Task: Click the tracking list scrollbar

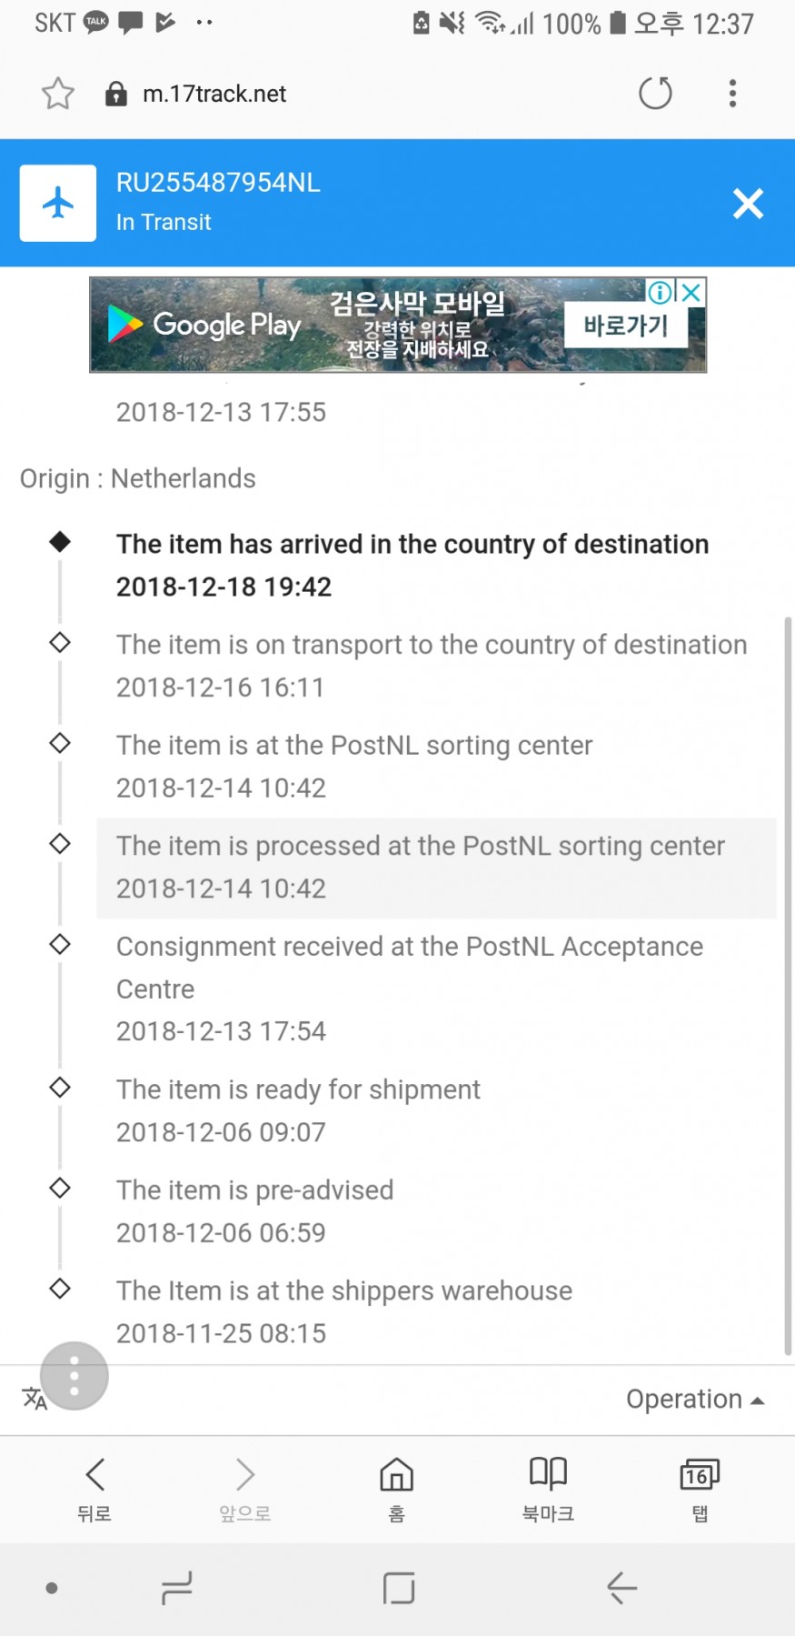Action: (x=788, y=982)
